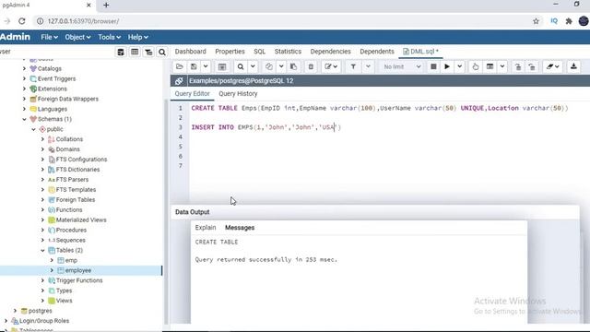Open the Filter options dropdown arrow

click(368, 66)
